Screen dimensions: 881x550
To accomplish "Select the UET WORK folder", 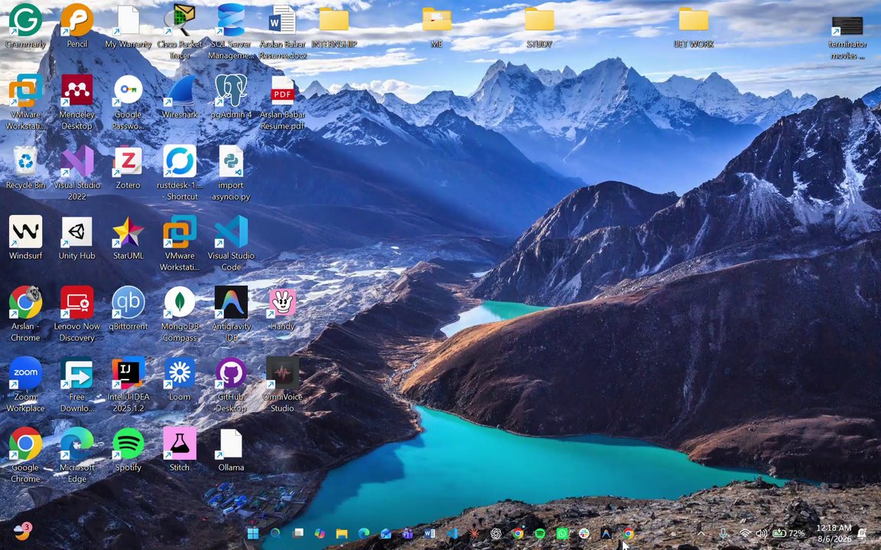I will 694,20.
